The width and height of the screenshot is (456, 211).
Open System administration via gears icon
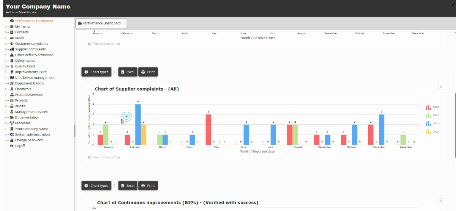pos(12,134)
